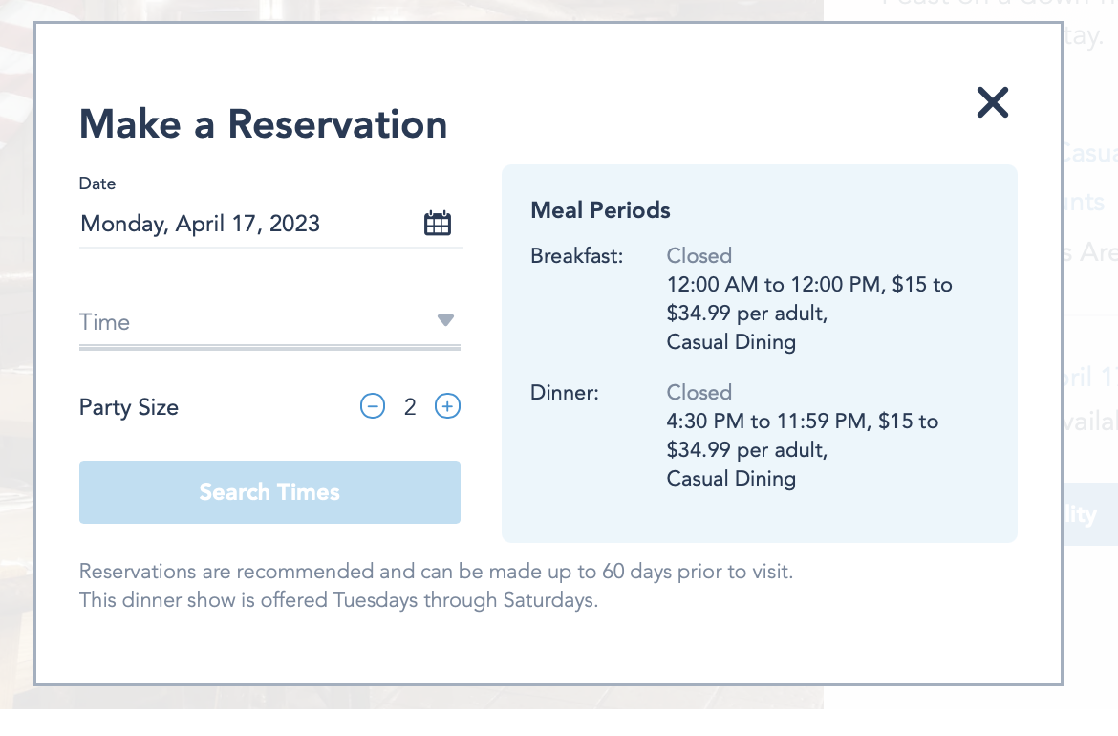Close the Make a Reservation dialog
Screen dimensions: 1118x736
[x=993, y=102]
